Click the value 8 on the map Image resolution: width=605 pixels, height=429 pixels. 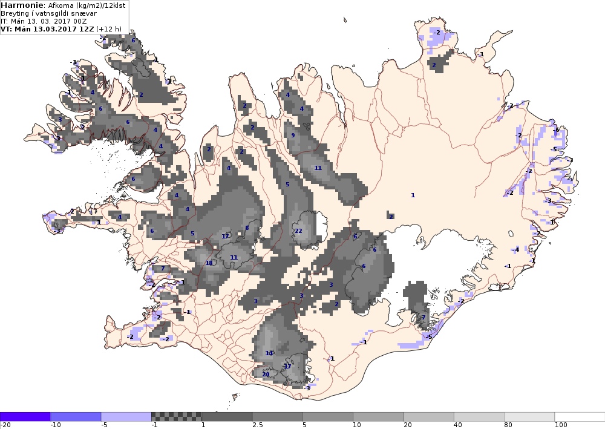click(247, 228)
